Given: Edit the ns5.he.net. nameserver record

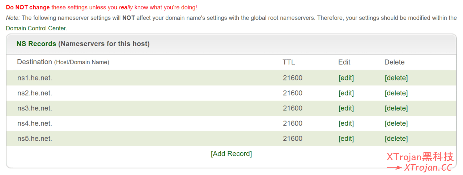Looking at the screenshot, I should coord(346,139).
